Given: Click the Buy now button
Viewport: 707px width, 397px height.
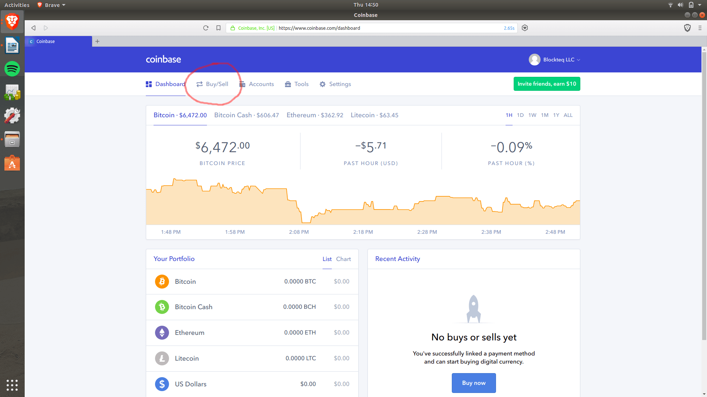Looking at the screenshot, I should (x=474, y=383).
